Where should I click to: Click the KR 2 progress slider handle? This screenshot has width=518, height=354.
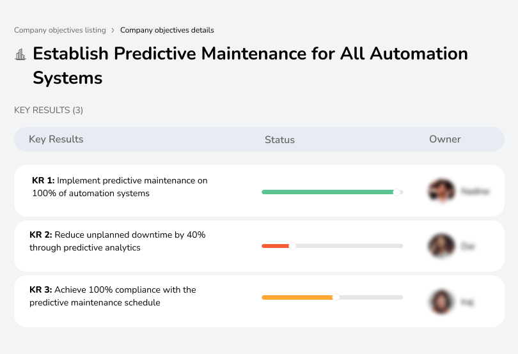click(292, 246)
